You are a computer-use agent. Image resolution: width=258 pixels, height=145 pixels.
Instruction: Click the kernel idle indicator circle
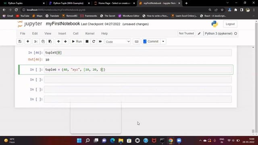tap(235, 33)
